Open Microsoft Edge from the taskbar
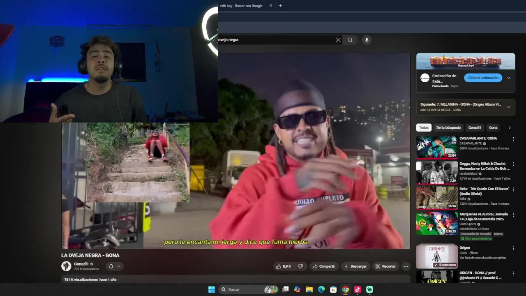526x296 pixels. pos(321,289)
